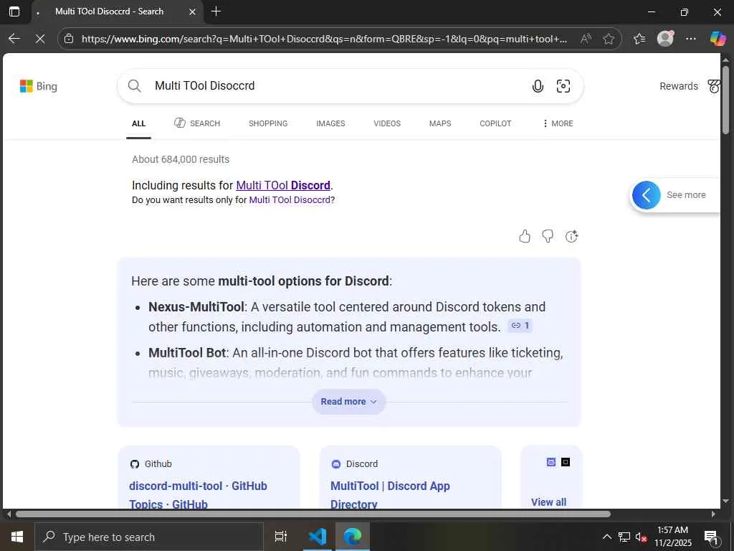Switch to the COPILOT tab

click(495, 123)
